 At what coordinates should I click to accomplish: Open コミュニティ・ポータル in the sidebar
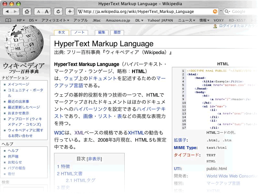(26, 93)
